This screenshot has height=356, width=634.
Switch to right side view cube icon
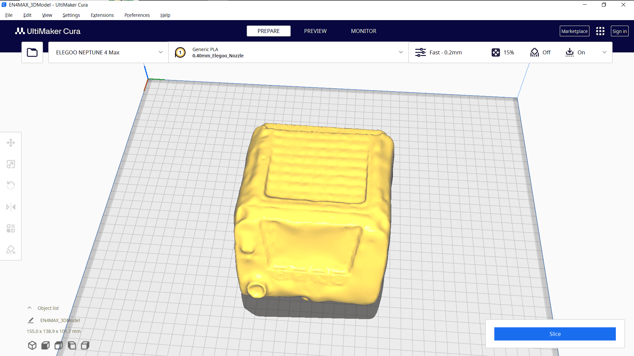click(x=85, y=345)
